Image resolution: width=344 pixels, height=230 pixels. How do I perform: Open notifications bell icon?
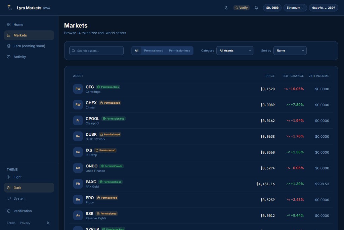click(x=256, y=8)
